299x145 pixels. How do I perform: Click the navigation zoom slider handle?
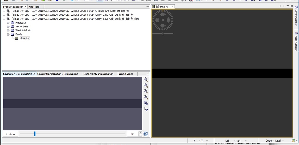click(x=35, y=134)
